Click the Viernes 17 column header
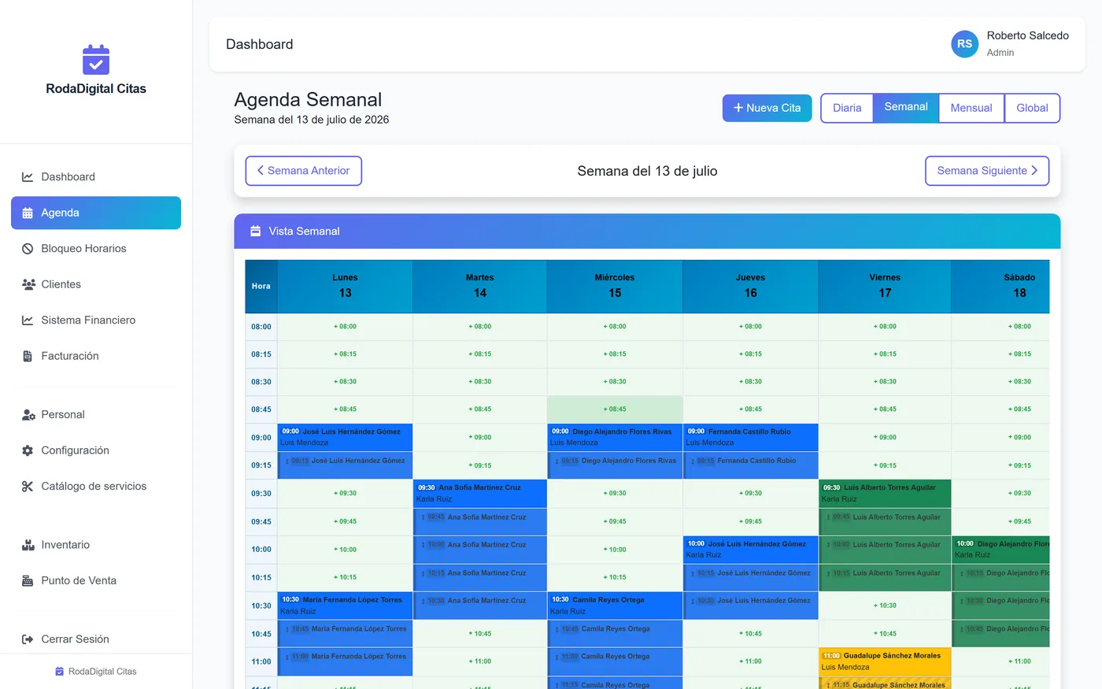The image size is (1102, 689). coord(885,286)
